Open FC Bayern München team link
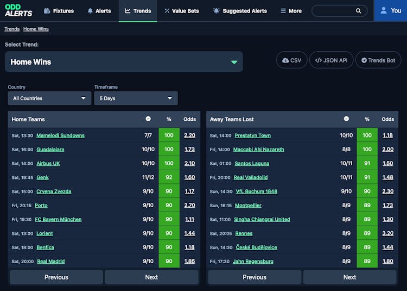The height and width of the screenshot is (291, 407). coord(58,220)
